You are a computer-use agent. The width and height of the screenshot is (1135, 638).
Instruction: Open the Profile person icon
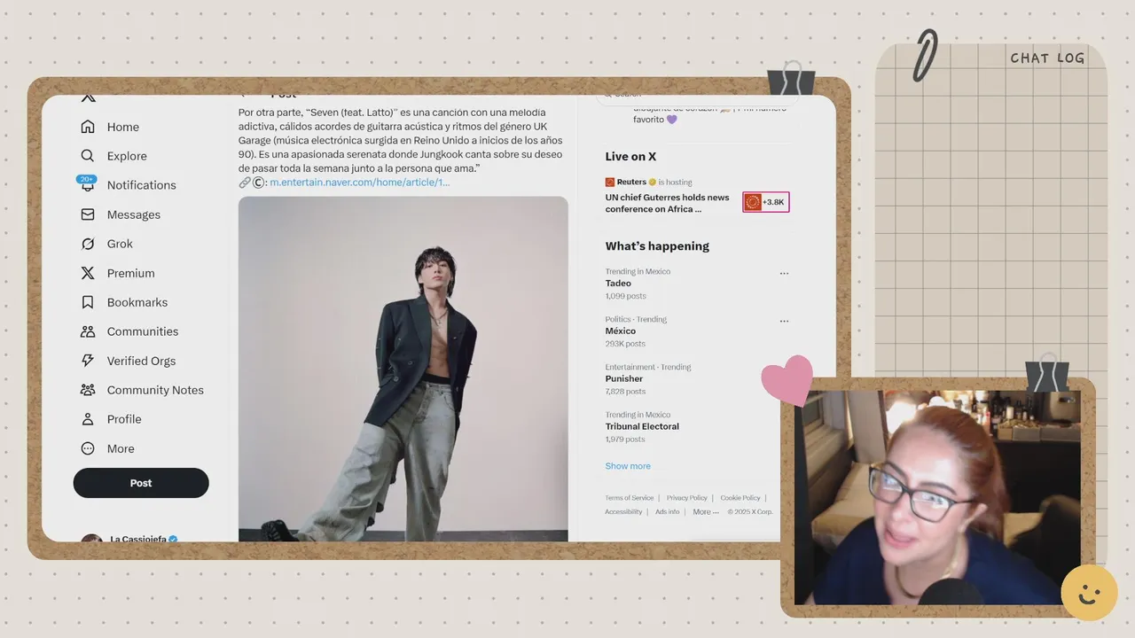coord(88,419)
